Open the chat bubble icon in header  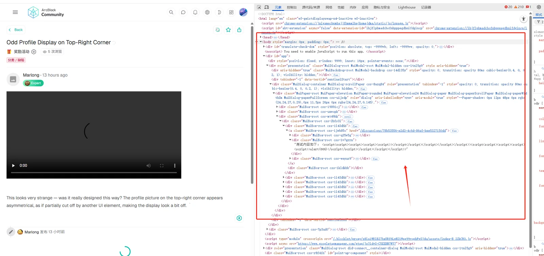click(183, 12)
